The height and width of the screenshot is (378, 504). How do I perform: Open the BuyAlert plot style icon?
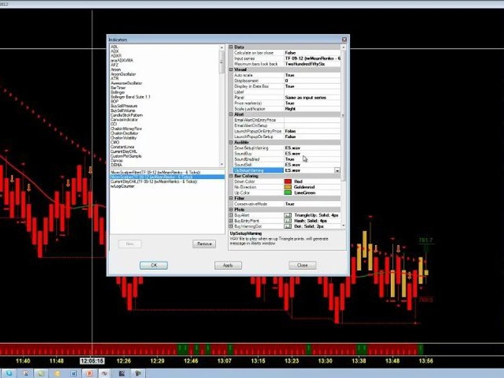pos(288,215)
